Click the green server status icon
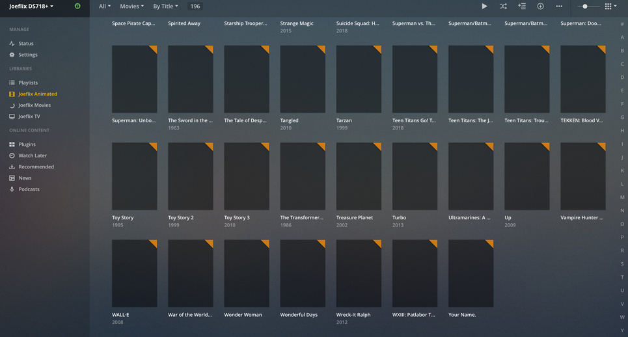Image resolution: width=628 pixels, height=337 pixels. point(77,6)
